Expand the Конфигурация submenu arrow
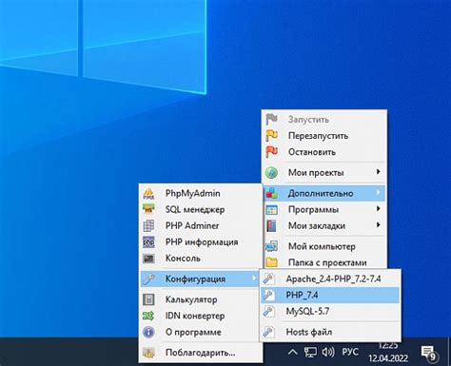Viewport: 451px width, 366px height. [254, 278]
